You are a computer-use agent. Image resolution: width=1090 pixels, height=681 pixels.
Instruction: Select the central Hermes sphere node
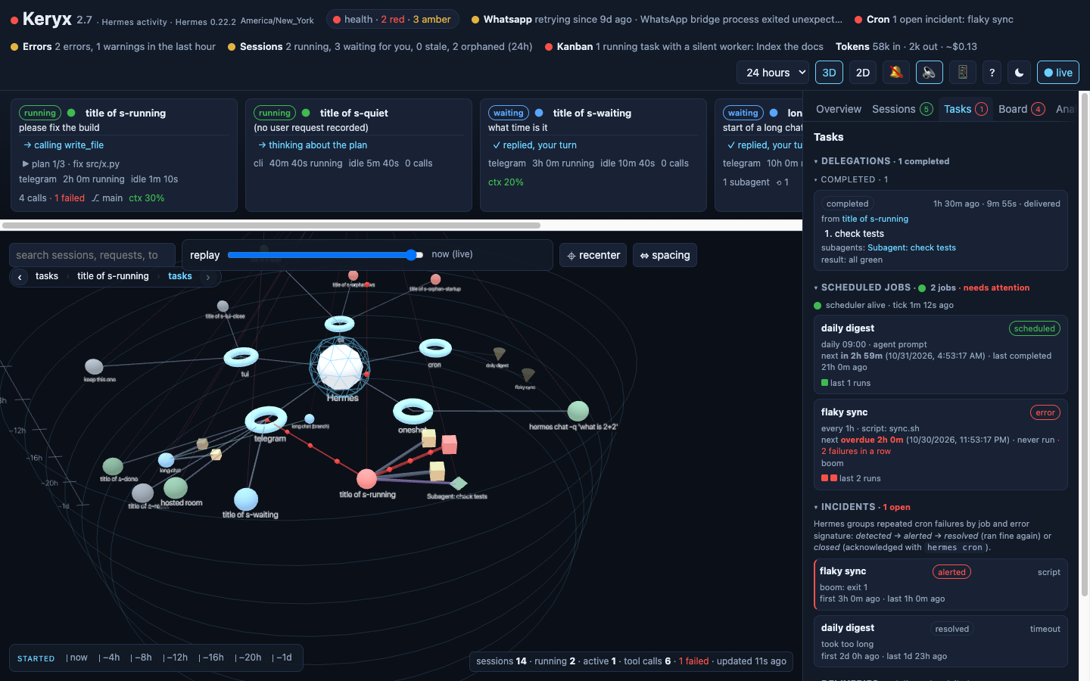(340, 366)
